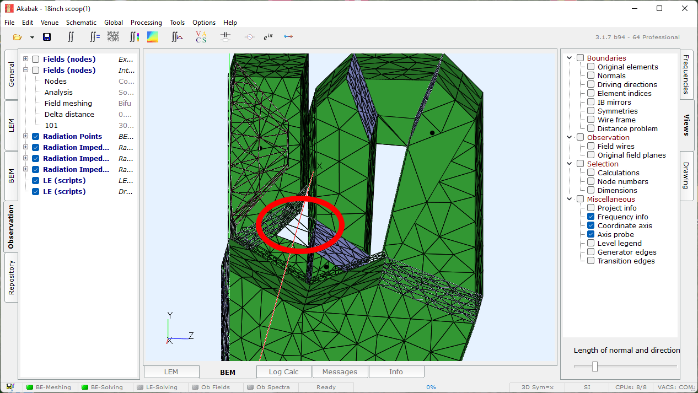Switch to the LEM side tab

[x=11, y=125]
